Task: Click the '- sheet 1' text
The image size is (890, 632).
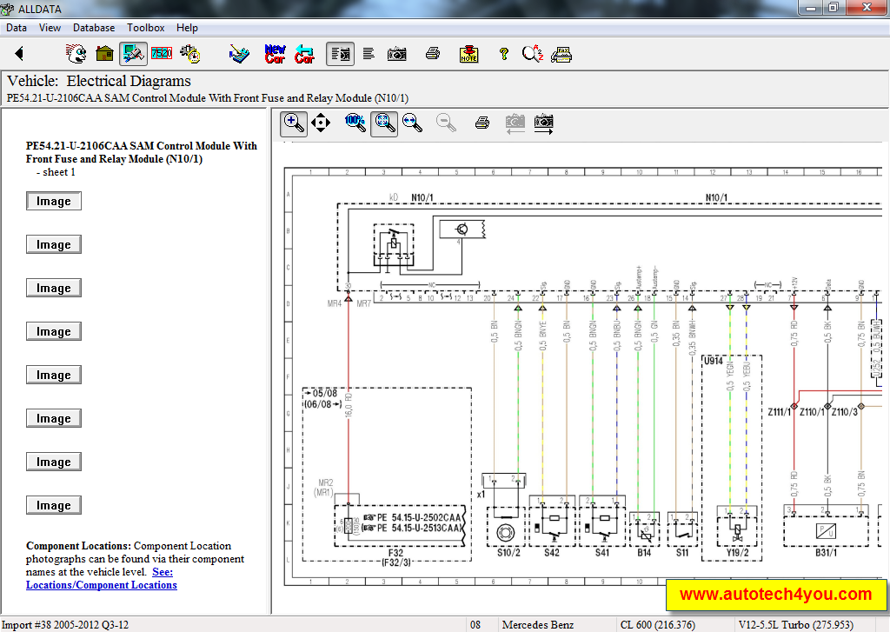Action: coord(56,172)
